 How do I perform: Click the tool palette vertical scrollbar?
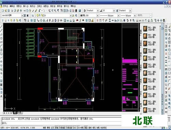pos(160,48)
